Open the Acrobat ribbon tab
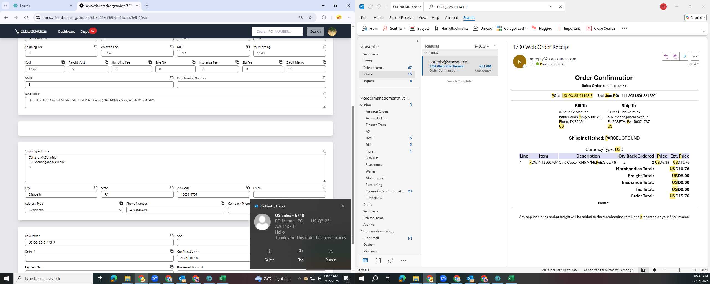Screen dimensions: 710x284 pos(451,17)
